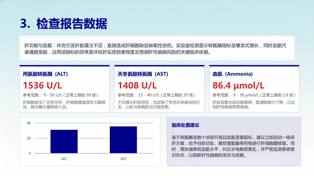Select ALT reference range '9 - 50 U/L'
This screenshot has width=314, height=176.
point(53,95)
